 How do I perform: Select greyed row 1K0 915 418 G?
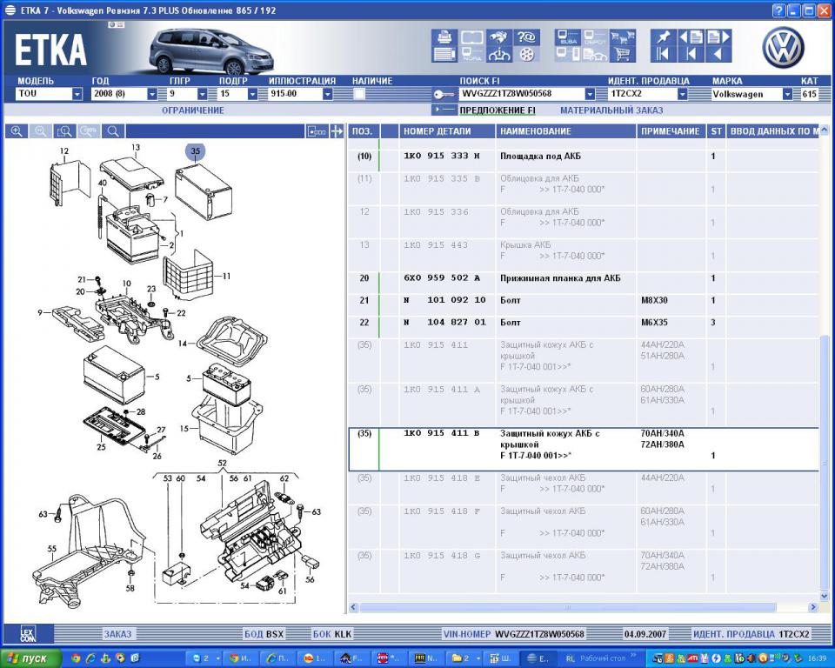click(583, 571)
